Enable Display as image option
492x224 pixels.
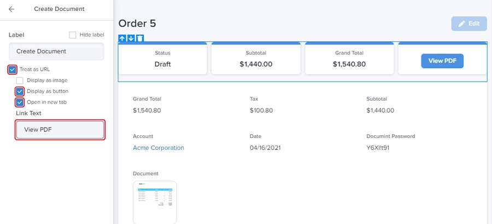pyautogui.click(x=20, y=80)
